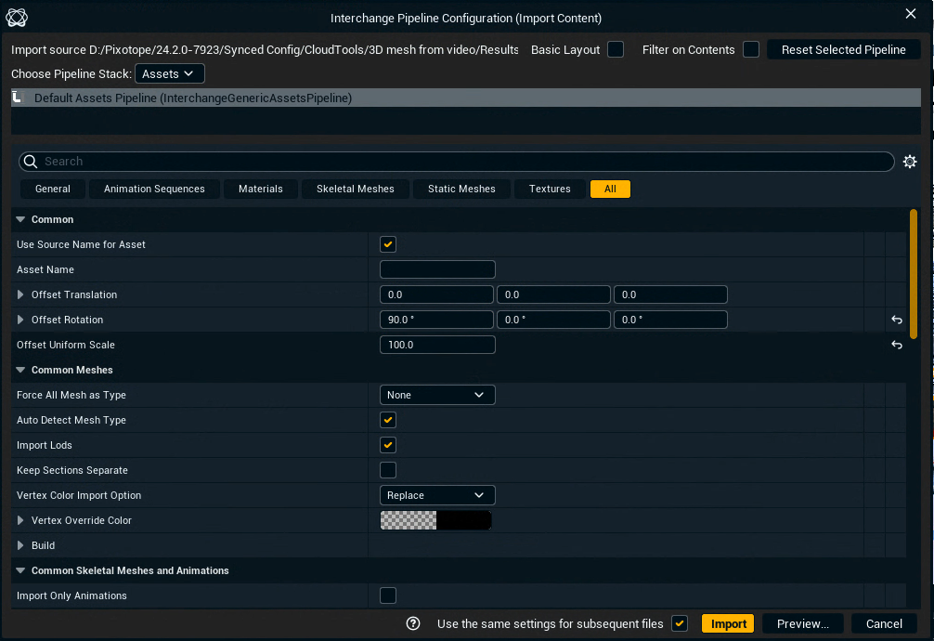Click the pipeline icon beside Default Assets Pipeline

coord(19,98)
